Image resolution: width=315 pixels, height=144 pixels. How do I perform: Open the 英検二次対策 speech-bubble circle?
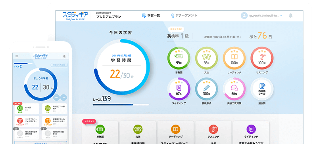tap(234, 89)
